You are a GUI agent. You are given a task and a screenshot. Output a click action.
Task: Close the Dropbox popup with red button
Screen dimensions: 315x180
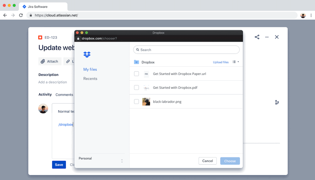pyautogui.click(x=77, y=33)
